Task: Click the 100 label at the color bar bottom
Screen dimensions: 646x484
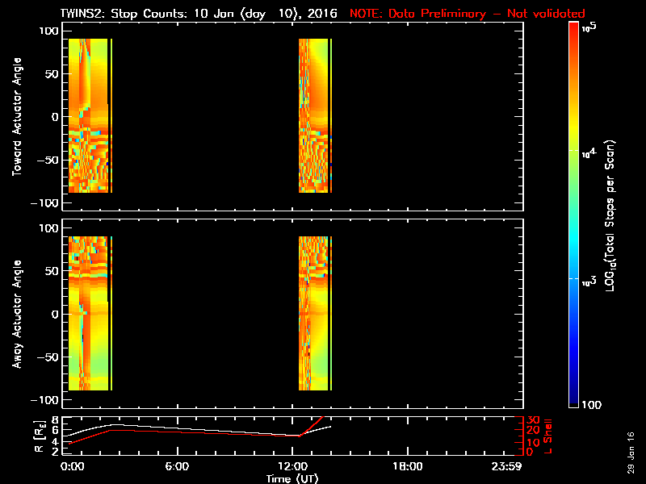Action: pos(591,405)
